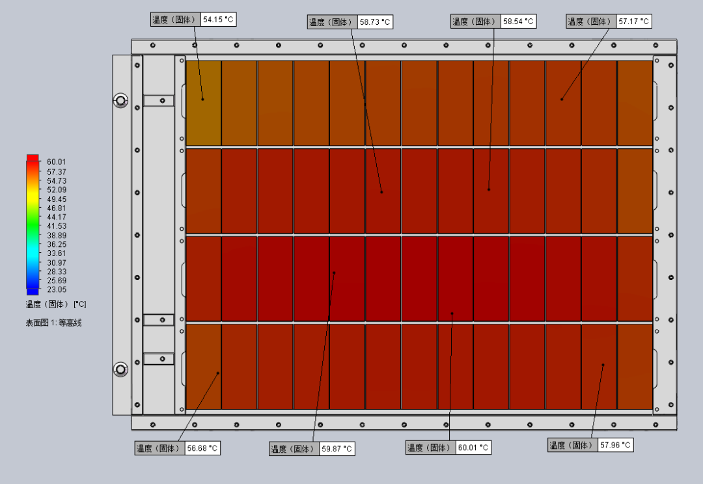Pick the 58.54 °C callout label

tap(493, 21)
